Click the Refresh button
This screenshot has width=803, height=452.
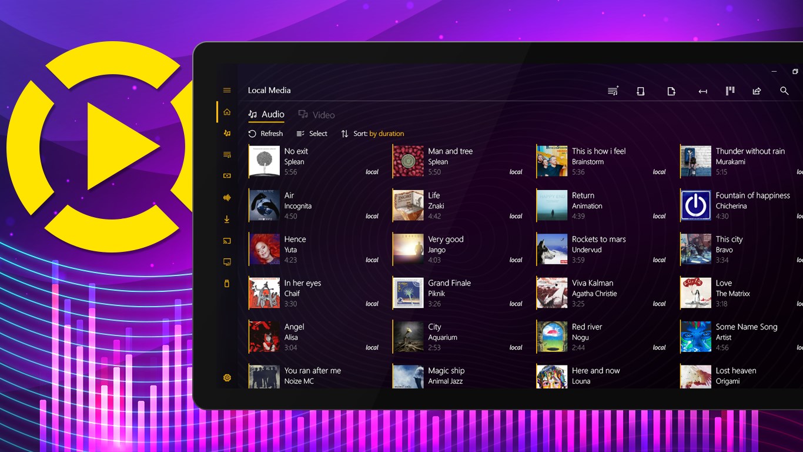266,134
